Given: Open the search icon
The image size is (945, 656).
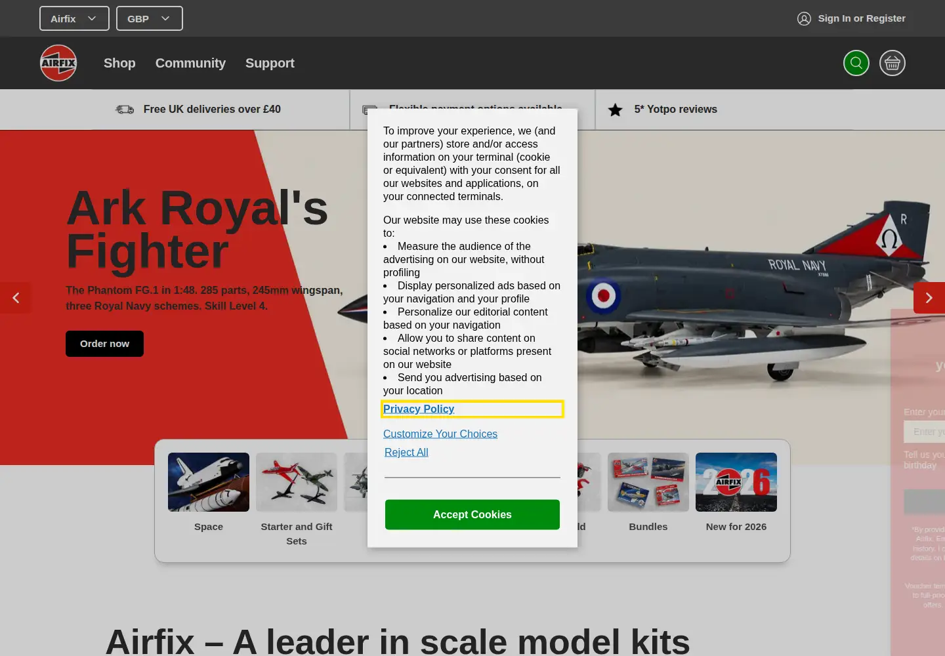Looking at the screenshot, I should [856, 63].
